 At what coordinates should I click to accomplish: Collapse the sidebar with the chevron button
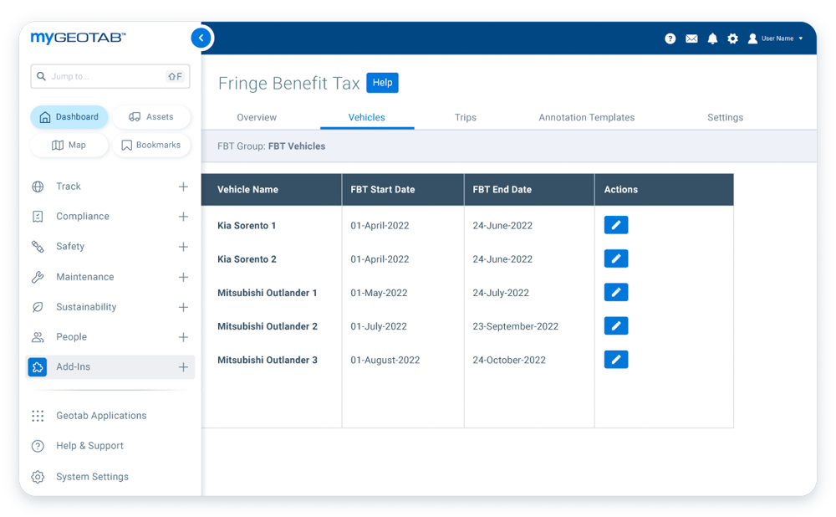point(201,38)
